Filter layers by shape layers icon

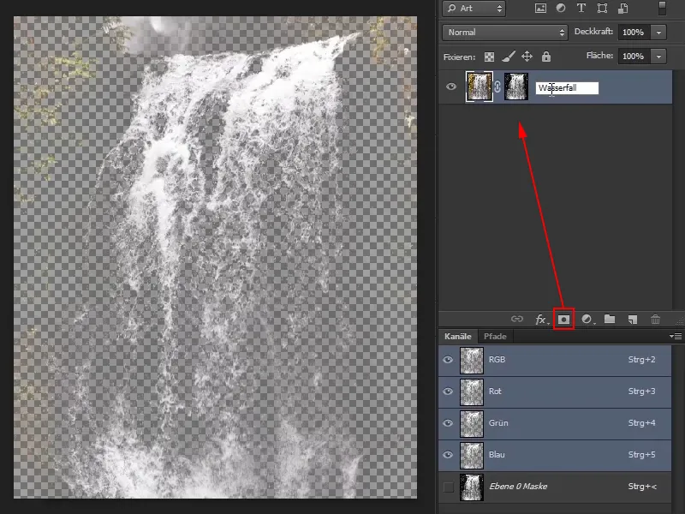(x=603, y=9)
